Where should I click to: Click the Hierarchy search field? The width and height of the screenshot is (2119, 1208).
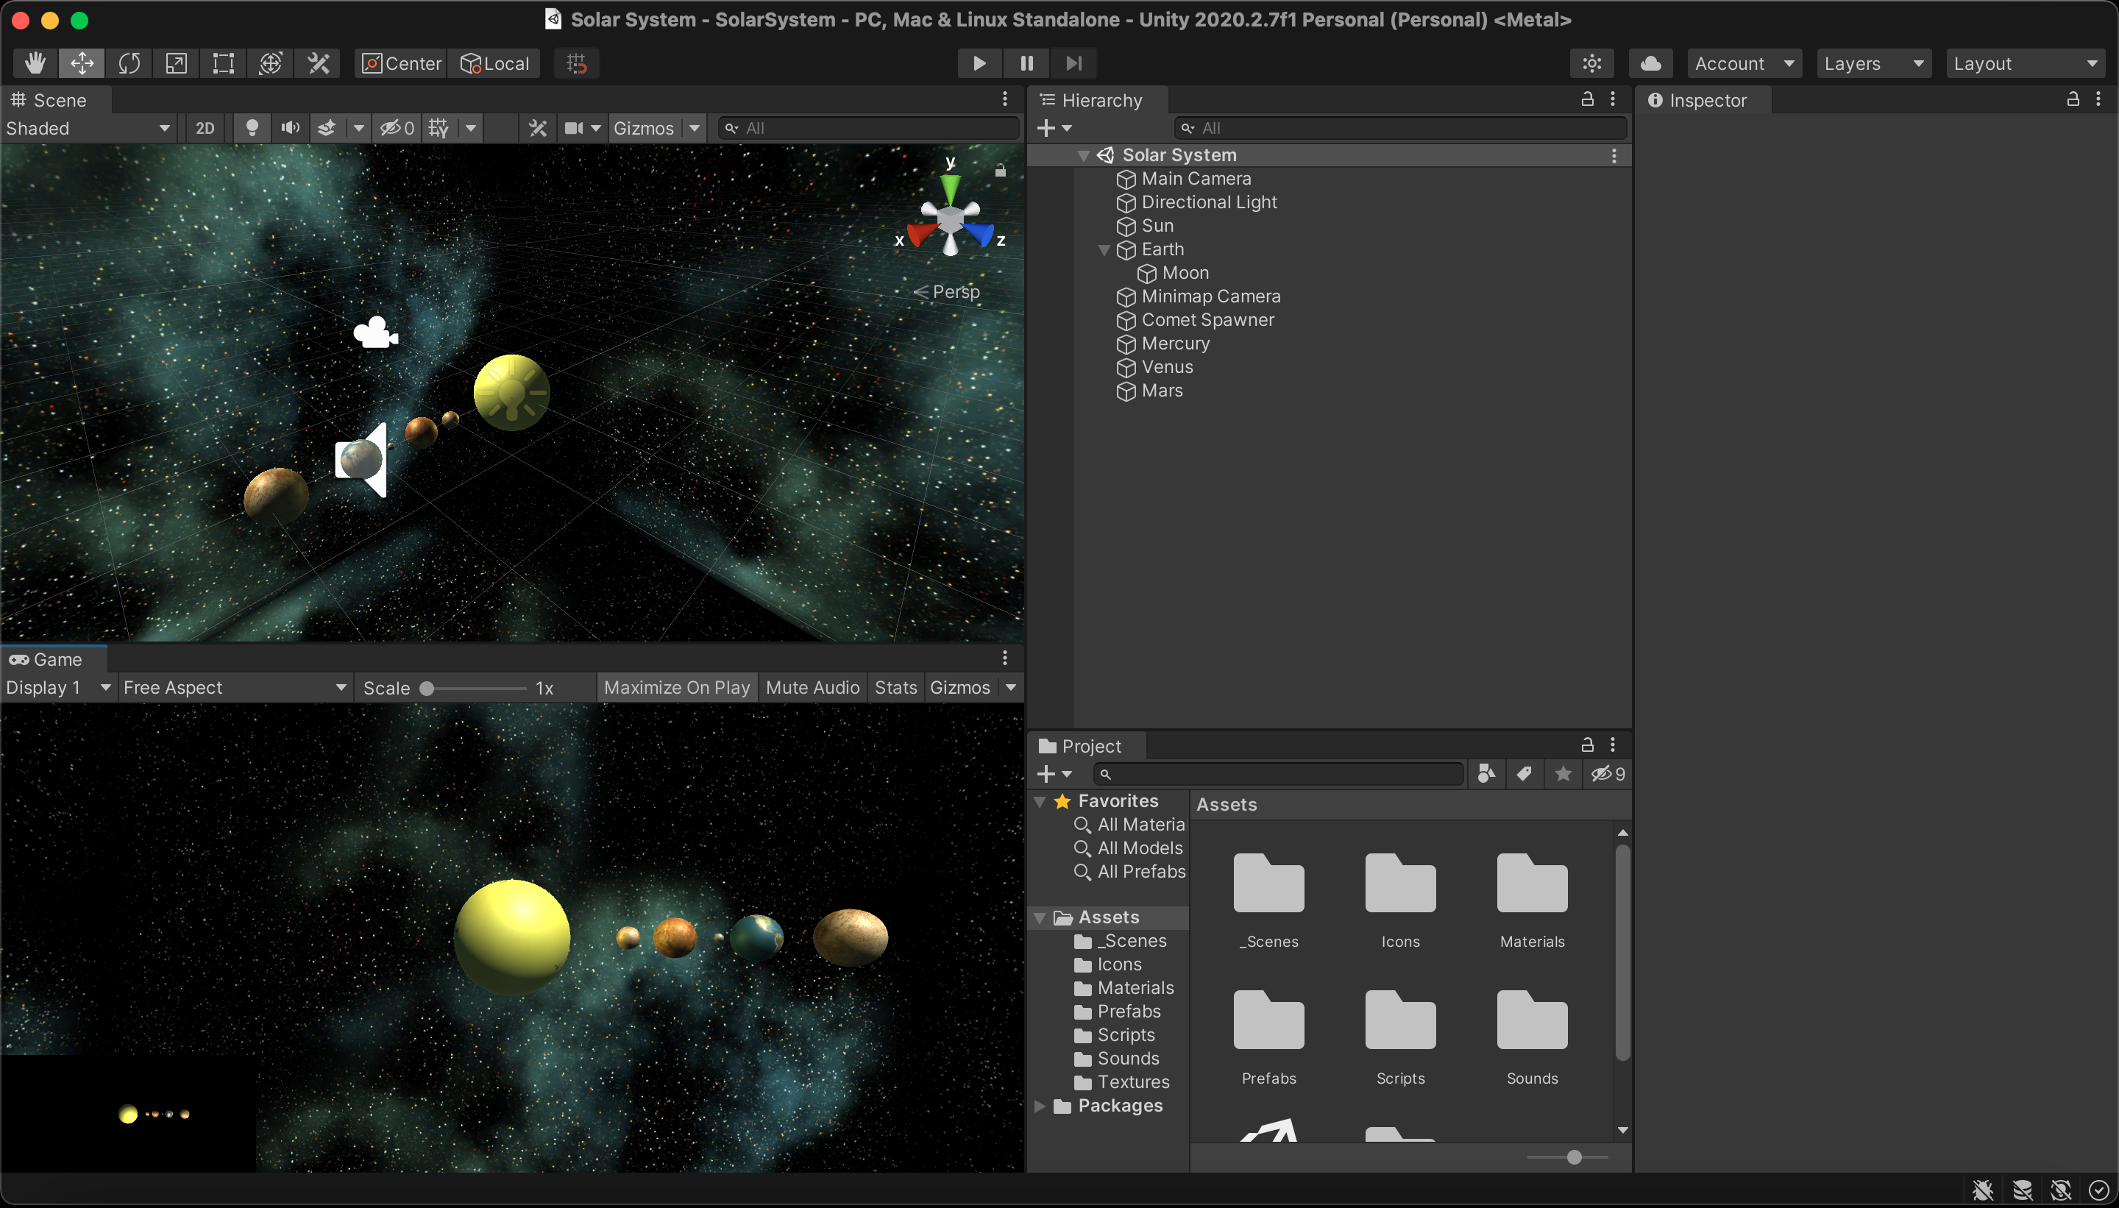1399,128
